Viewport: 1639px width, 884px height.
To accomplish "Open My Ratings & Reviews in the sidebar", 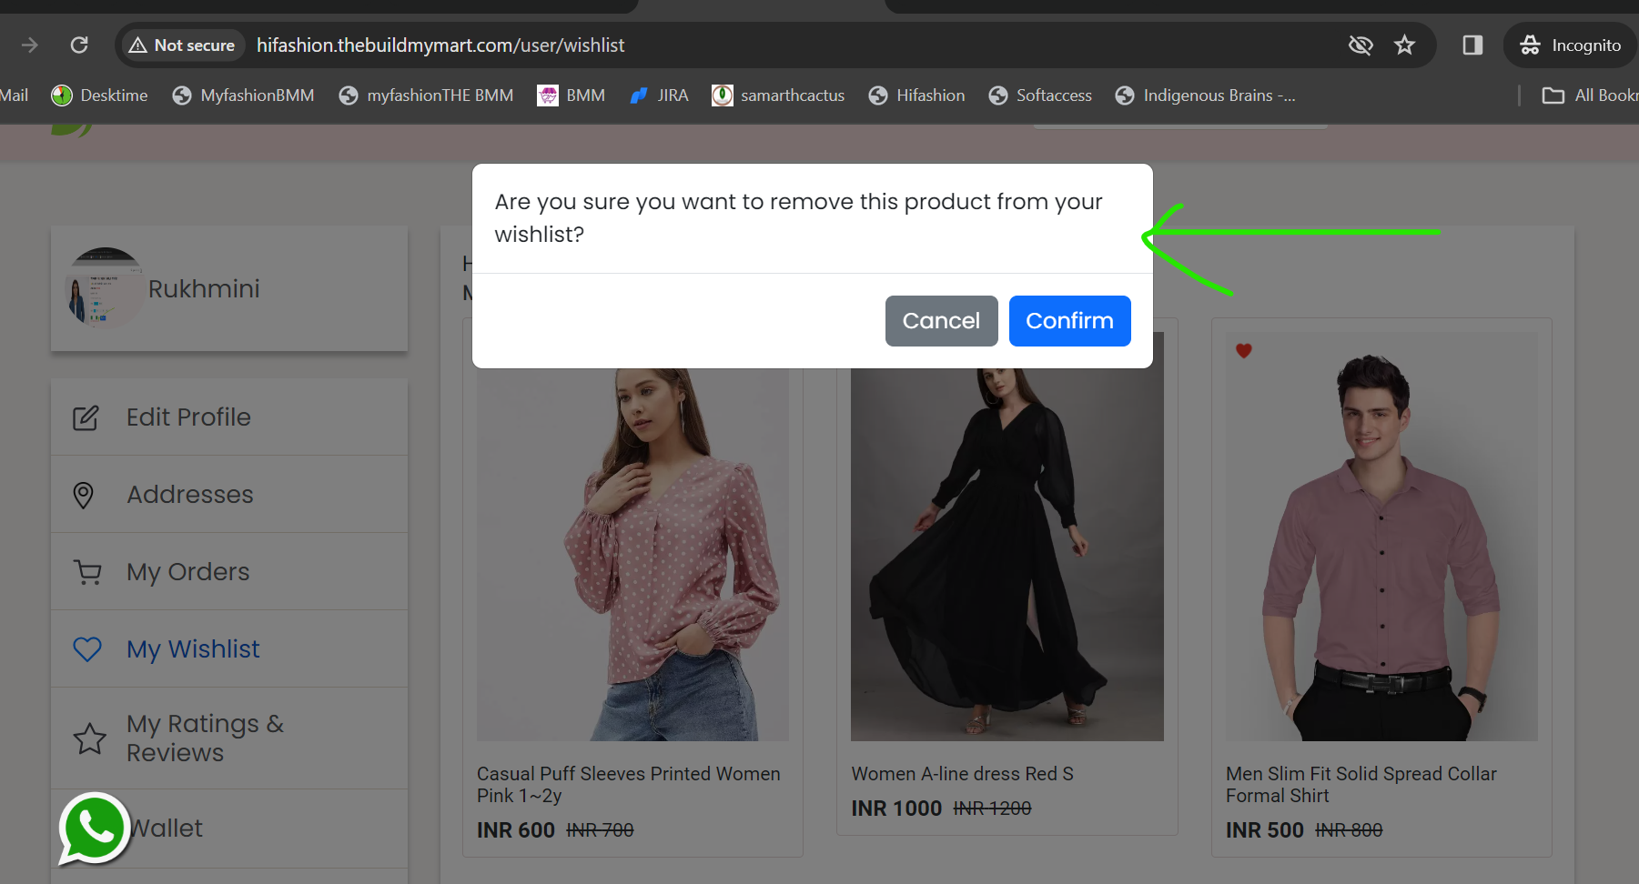I will point(229,738).
